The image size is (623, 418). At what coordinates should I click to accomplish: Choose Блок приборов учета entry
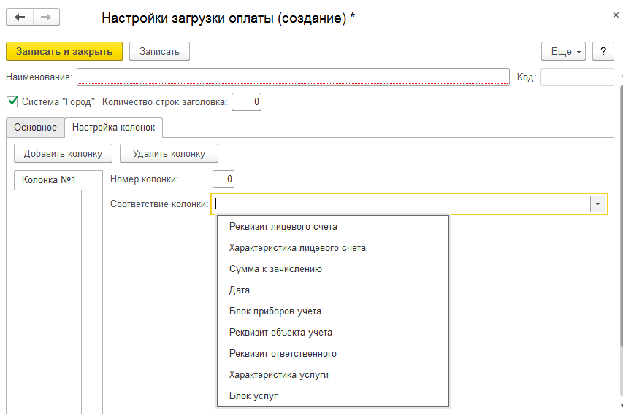275,311
